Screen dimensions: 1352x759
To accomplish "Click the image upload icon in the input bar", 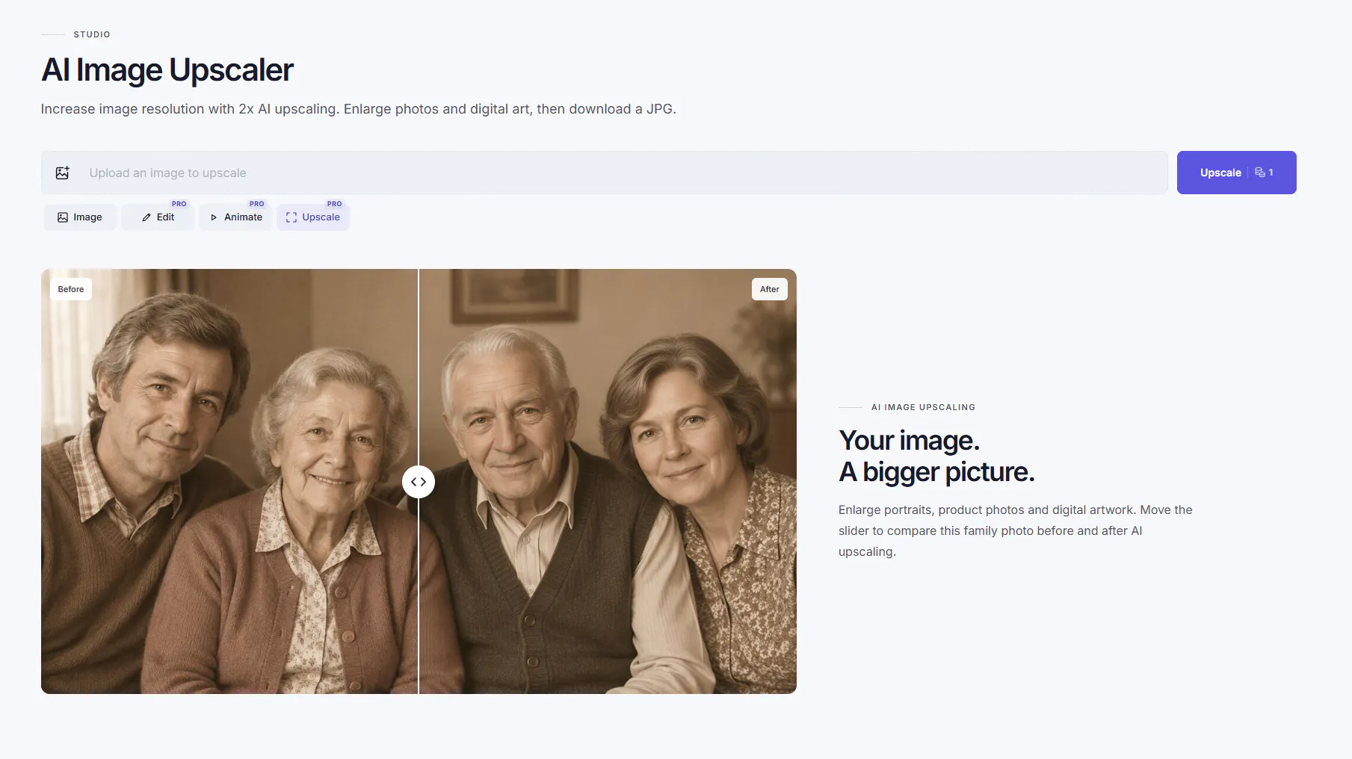I will tap(63, 173).
